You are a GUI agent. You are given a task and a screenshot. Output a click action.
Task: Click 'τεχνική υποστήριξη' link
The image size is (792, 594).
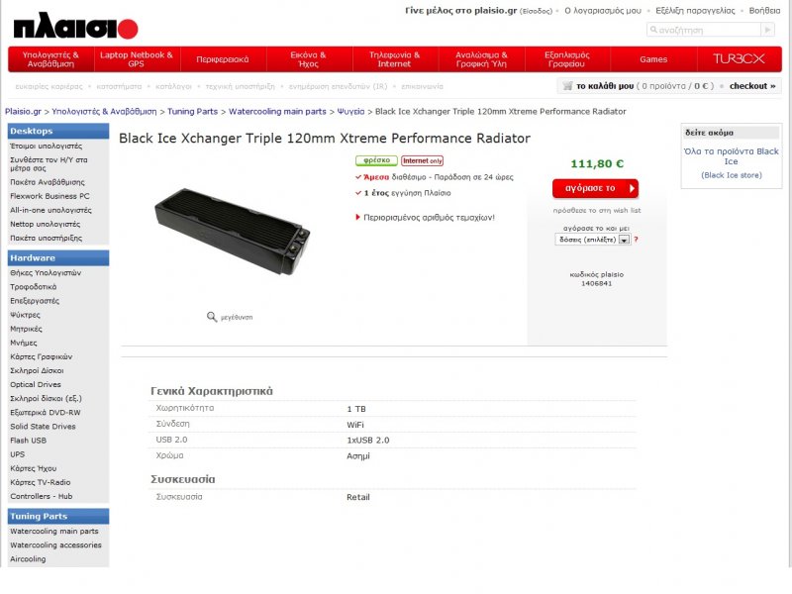241,86
